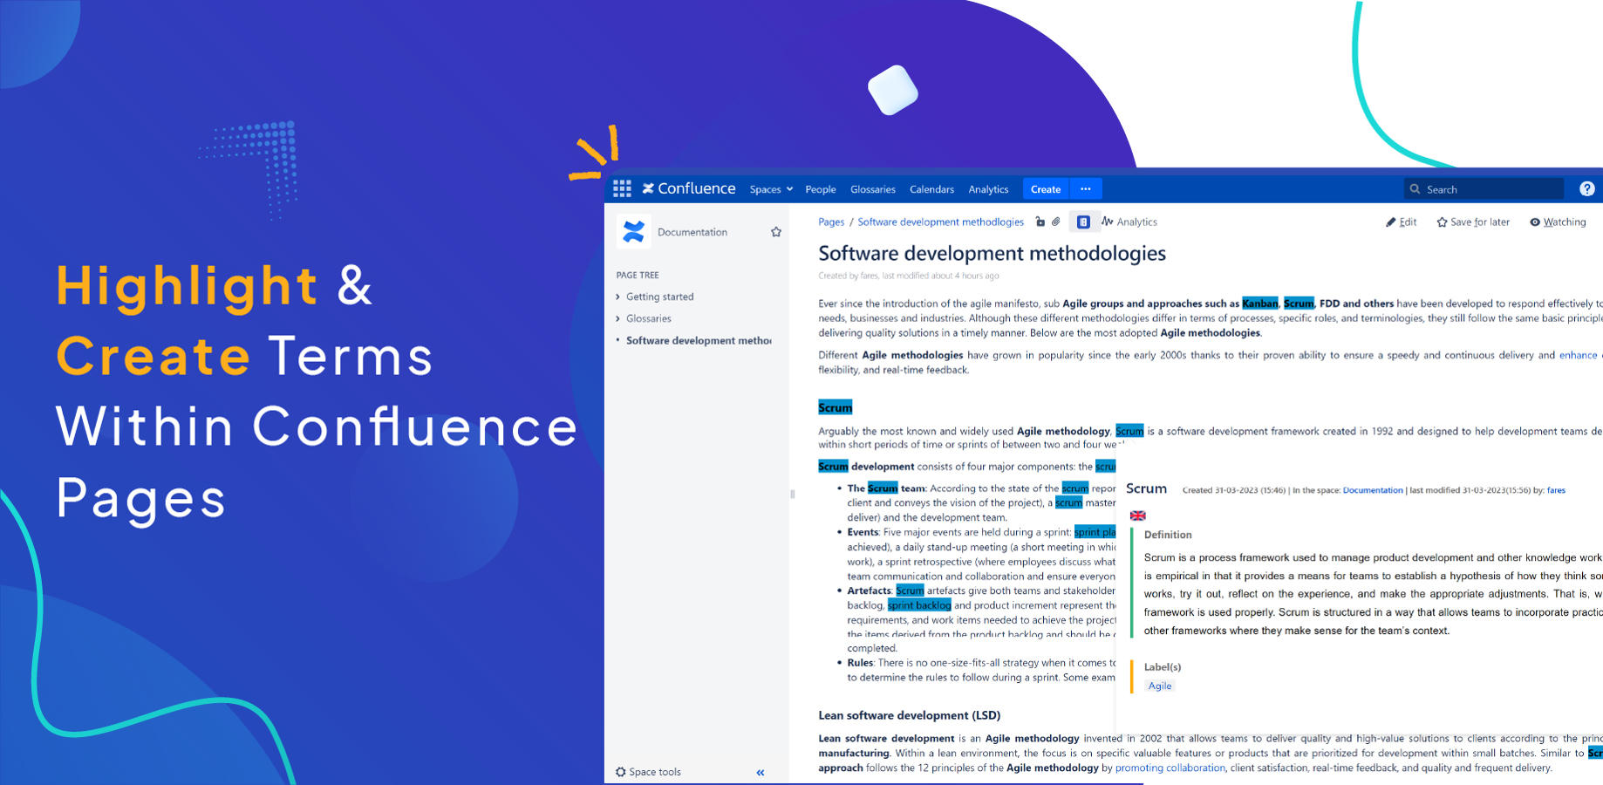Open the Glossaries menu item
Image resolution: width=1603 pixels, height=785 pixels.
pos(872,189)
